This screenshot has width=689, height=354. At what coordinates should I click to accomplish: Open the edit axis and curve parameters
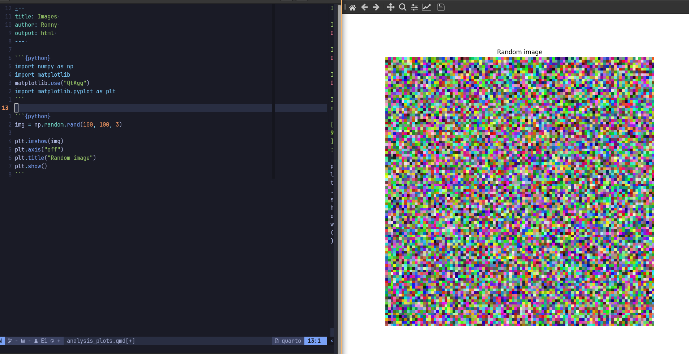427,7
